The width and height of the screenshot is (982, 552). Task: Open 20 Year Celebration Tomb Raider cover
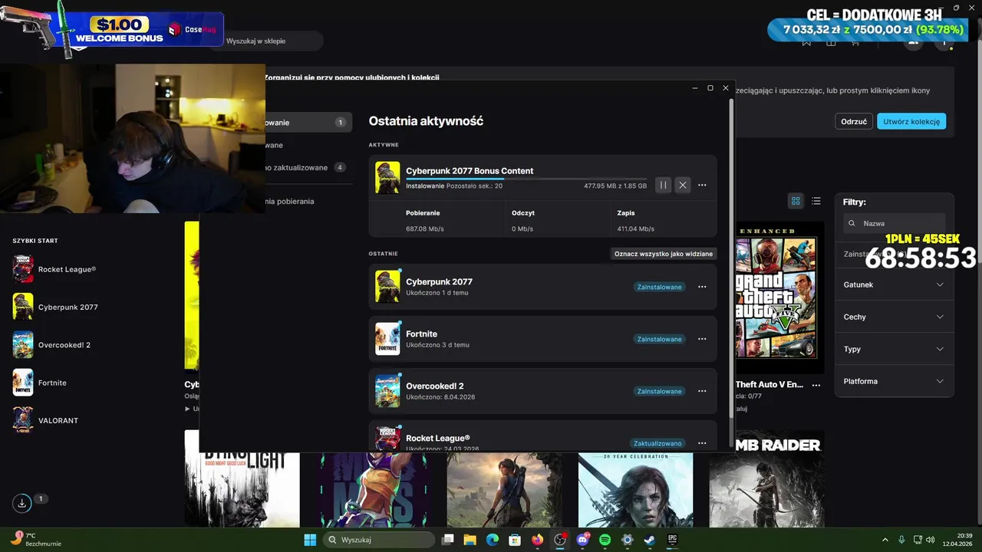(635, 489)
